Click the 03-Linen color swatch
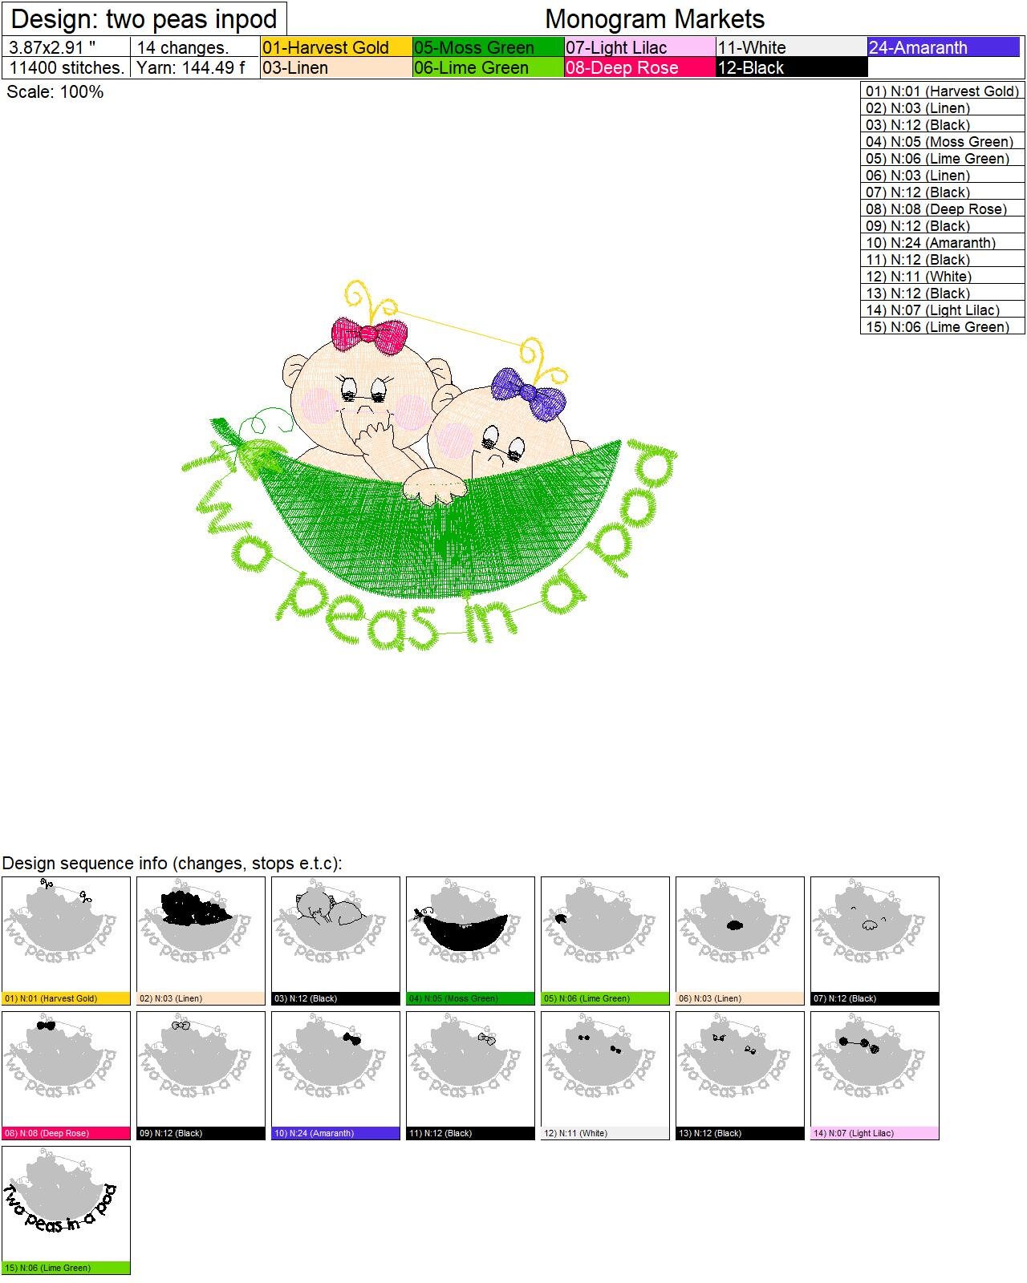 click(337, 67)
